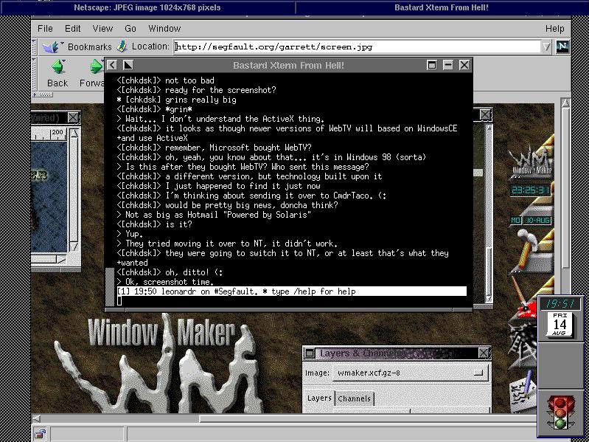This screenshot has height=442, width=589.
Task: Click up arrow of small ruler window scrollbar
Action: [x=74, y=134]
